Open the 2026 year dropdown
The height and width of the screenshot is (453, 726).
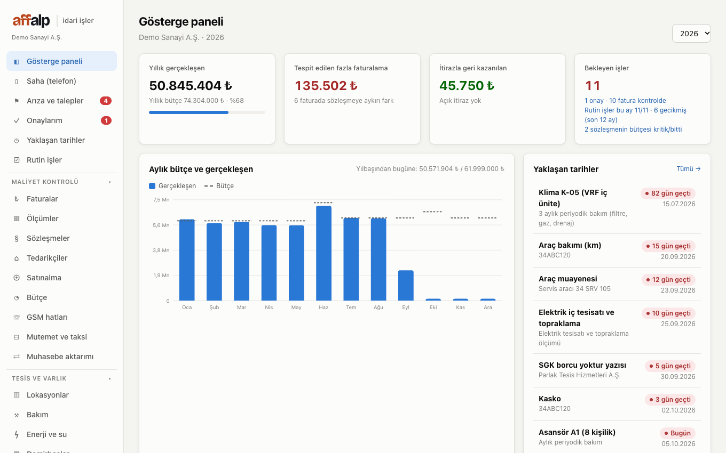[x=691, y=33]
